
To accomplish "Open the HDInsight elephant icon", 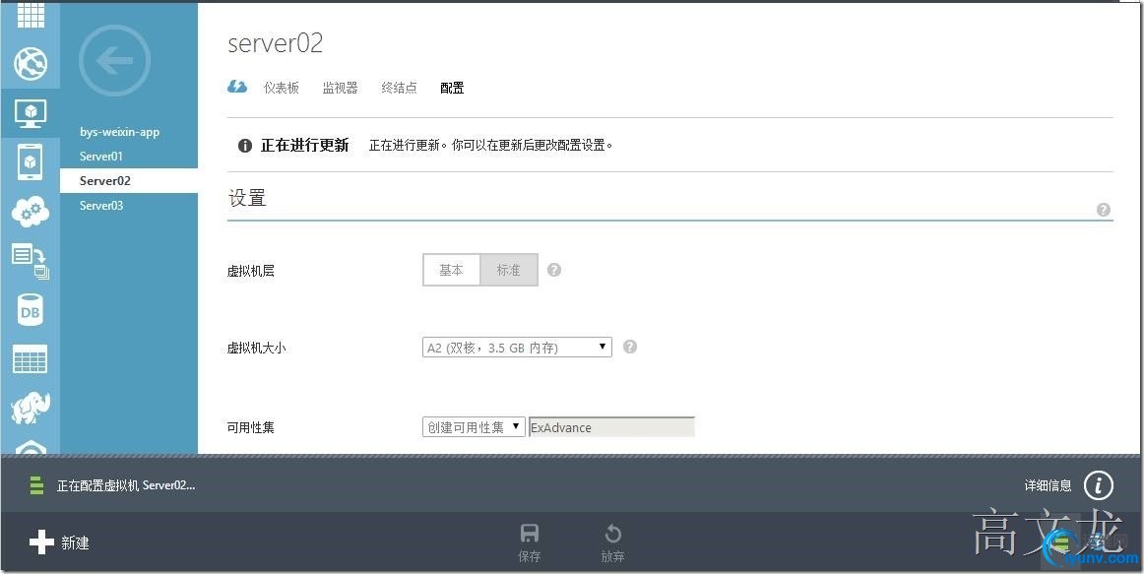I will [x=31, y=409].
